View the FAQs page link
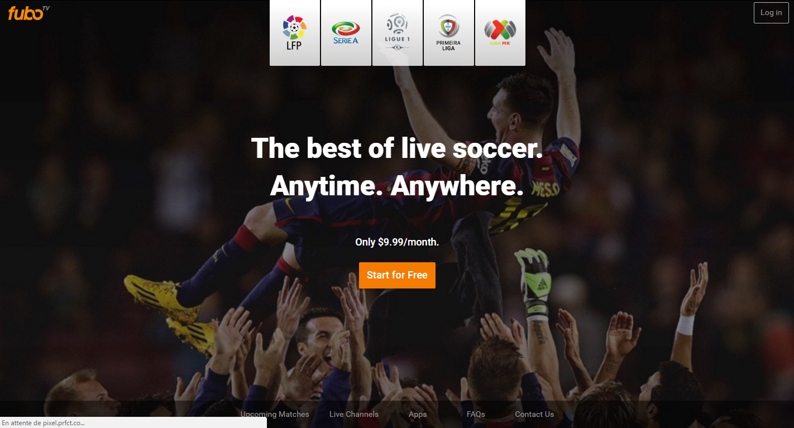Viewport: 794px width, 428px height. tap(476, 414)
